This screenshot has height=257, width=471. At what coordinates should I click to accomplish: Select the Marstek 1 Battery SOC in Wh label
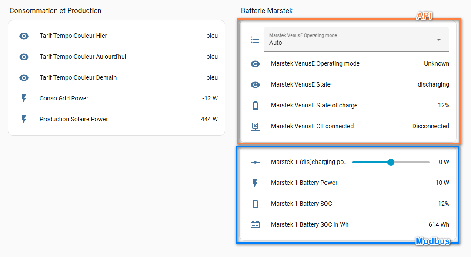[x=310, y=224]
